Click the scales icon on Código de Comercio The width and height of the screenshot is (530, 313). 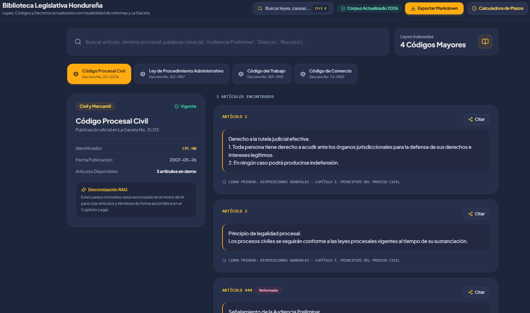point(303,74)
